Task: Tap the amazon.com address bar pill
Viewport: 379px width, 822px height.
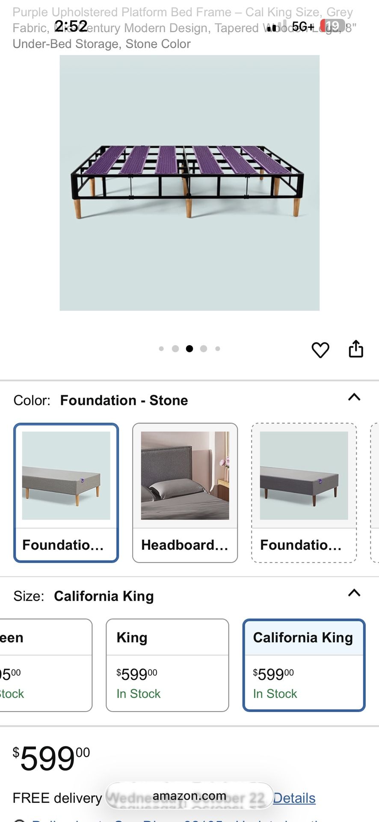Action: click(189, 796)
